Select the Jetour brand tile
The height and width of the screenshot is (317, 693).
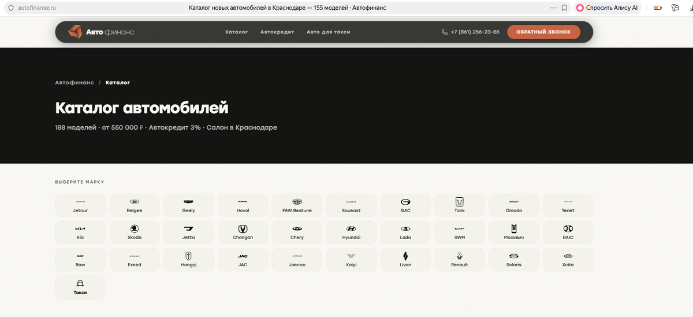click(80, 205)
